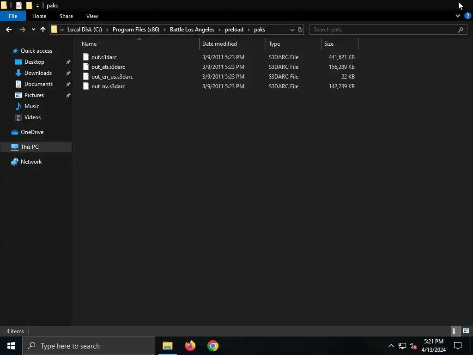Open Quick access in navigation pane
The image size is (473, 355).
[x=36, y=51]
